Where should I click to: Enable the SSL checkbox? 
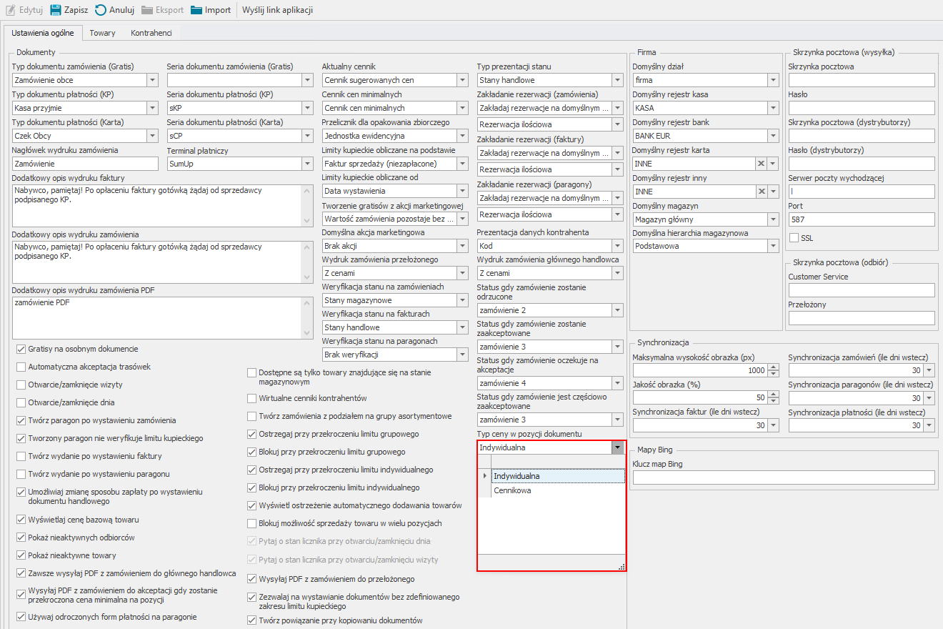click(x=794, y=237)
